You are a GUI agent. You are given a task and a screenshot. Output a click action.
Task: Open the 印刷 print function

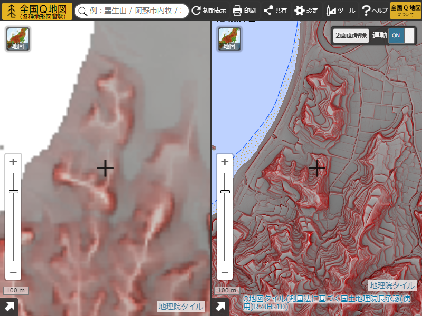point(244,11)
